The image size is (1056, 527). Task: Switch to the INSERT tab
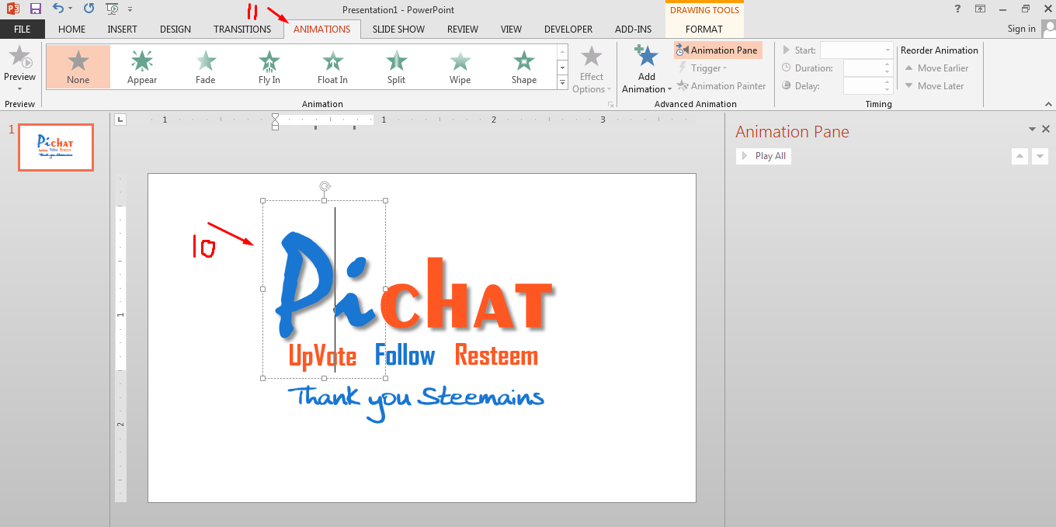pos(122,29)
